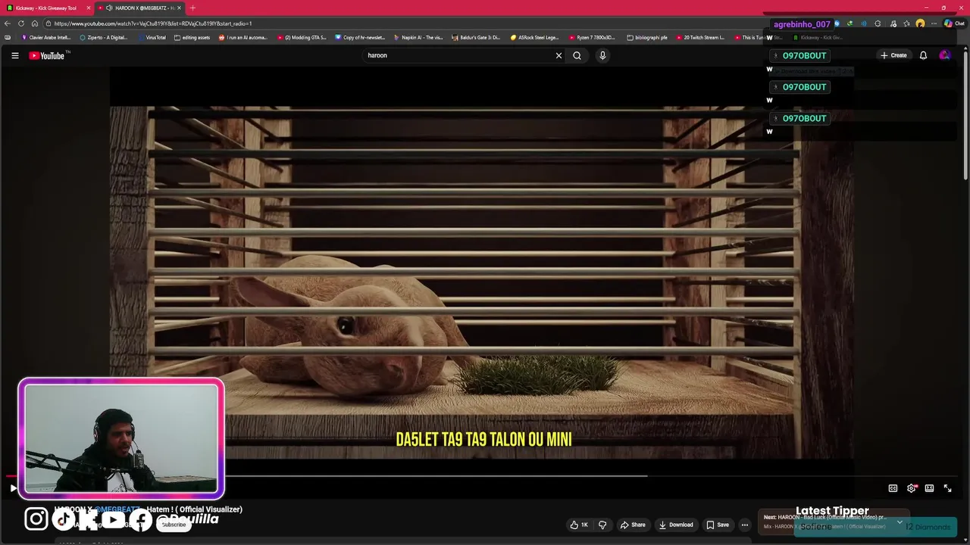Play the video with the play button

point(13,488)
